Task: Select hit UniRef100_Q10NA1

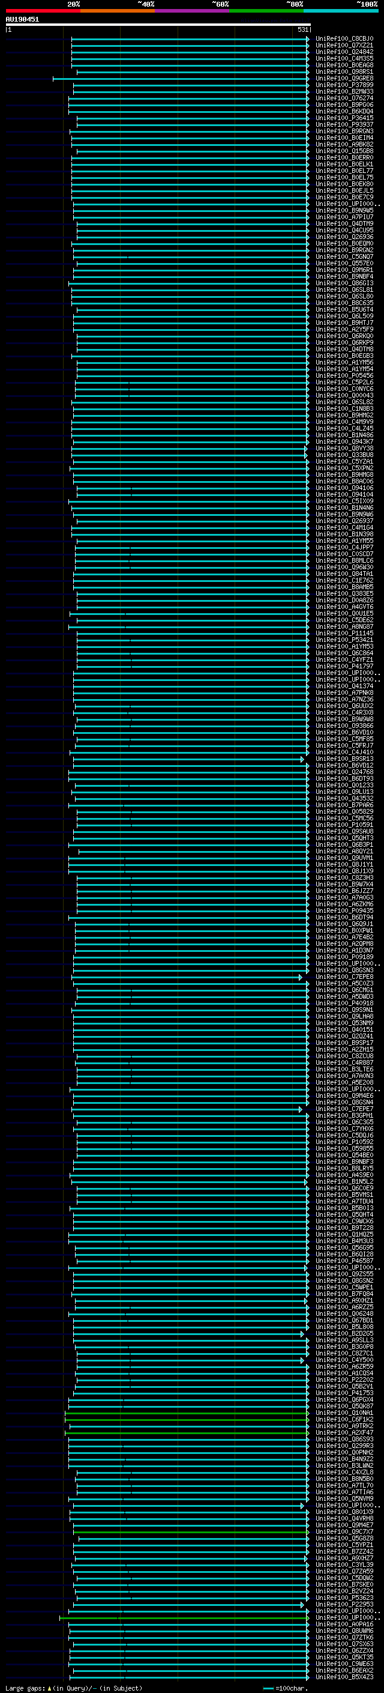Action: [x=344, y=1413]
